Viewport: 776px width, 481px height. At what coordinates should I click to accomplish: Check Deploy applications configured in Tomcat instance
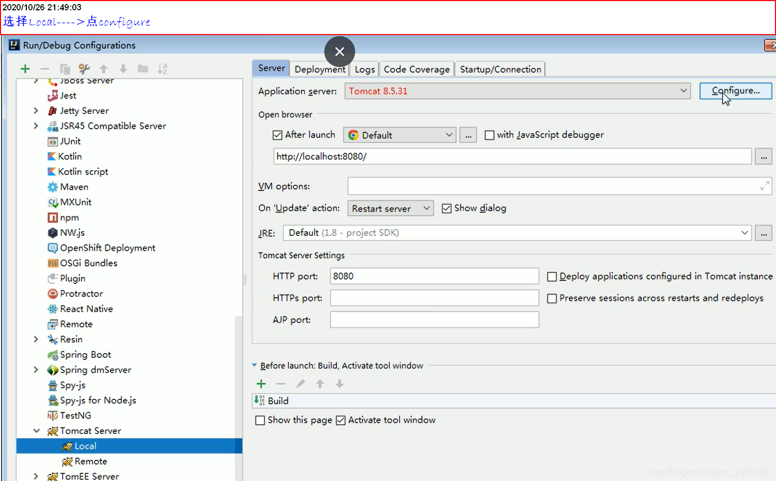[552, 277]
